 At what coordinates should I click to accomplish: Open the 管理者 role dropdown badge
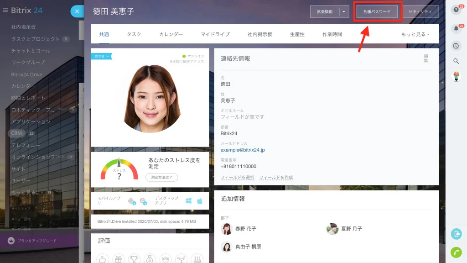pos(101,56)
